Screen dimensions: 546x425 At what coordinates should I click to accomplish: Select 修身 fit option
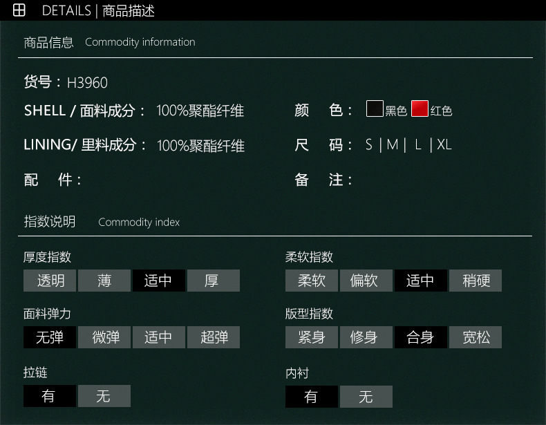coord(366,337)
